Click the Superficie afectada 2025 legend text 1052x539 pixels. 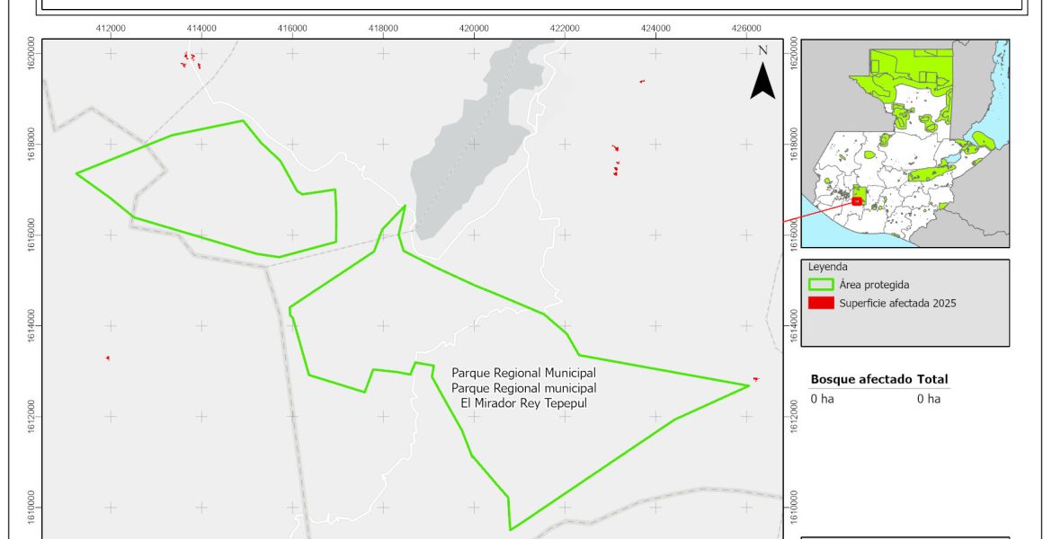(897, 304)
